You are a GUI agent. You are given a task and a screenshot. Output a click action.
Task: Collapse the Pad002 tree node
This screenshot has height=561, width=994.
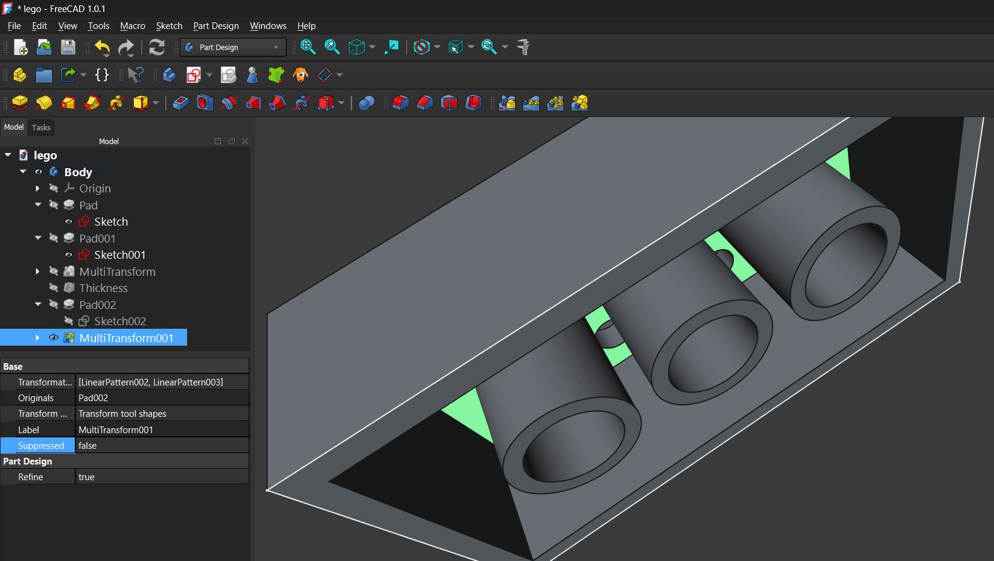(x=38, y=305)
